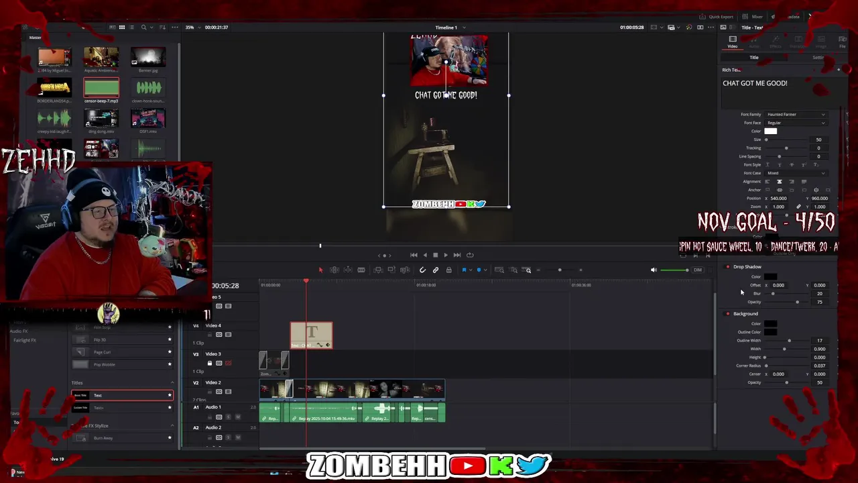The image size is (858, 483).
Task: Adjust the Tracking slider handle
Action: (786, 148)
